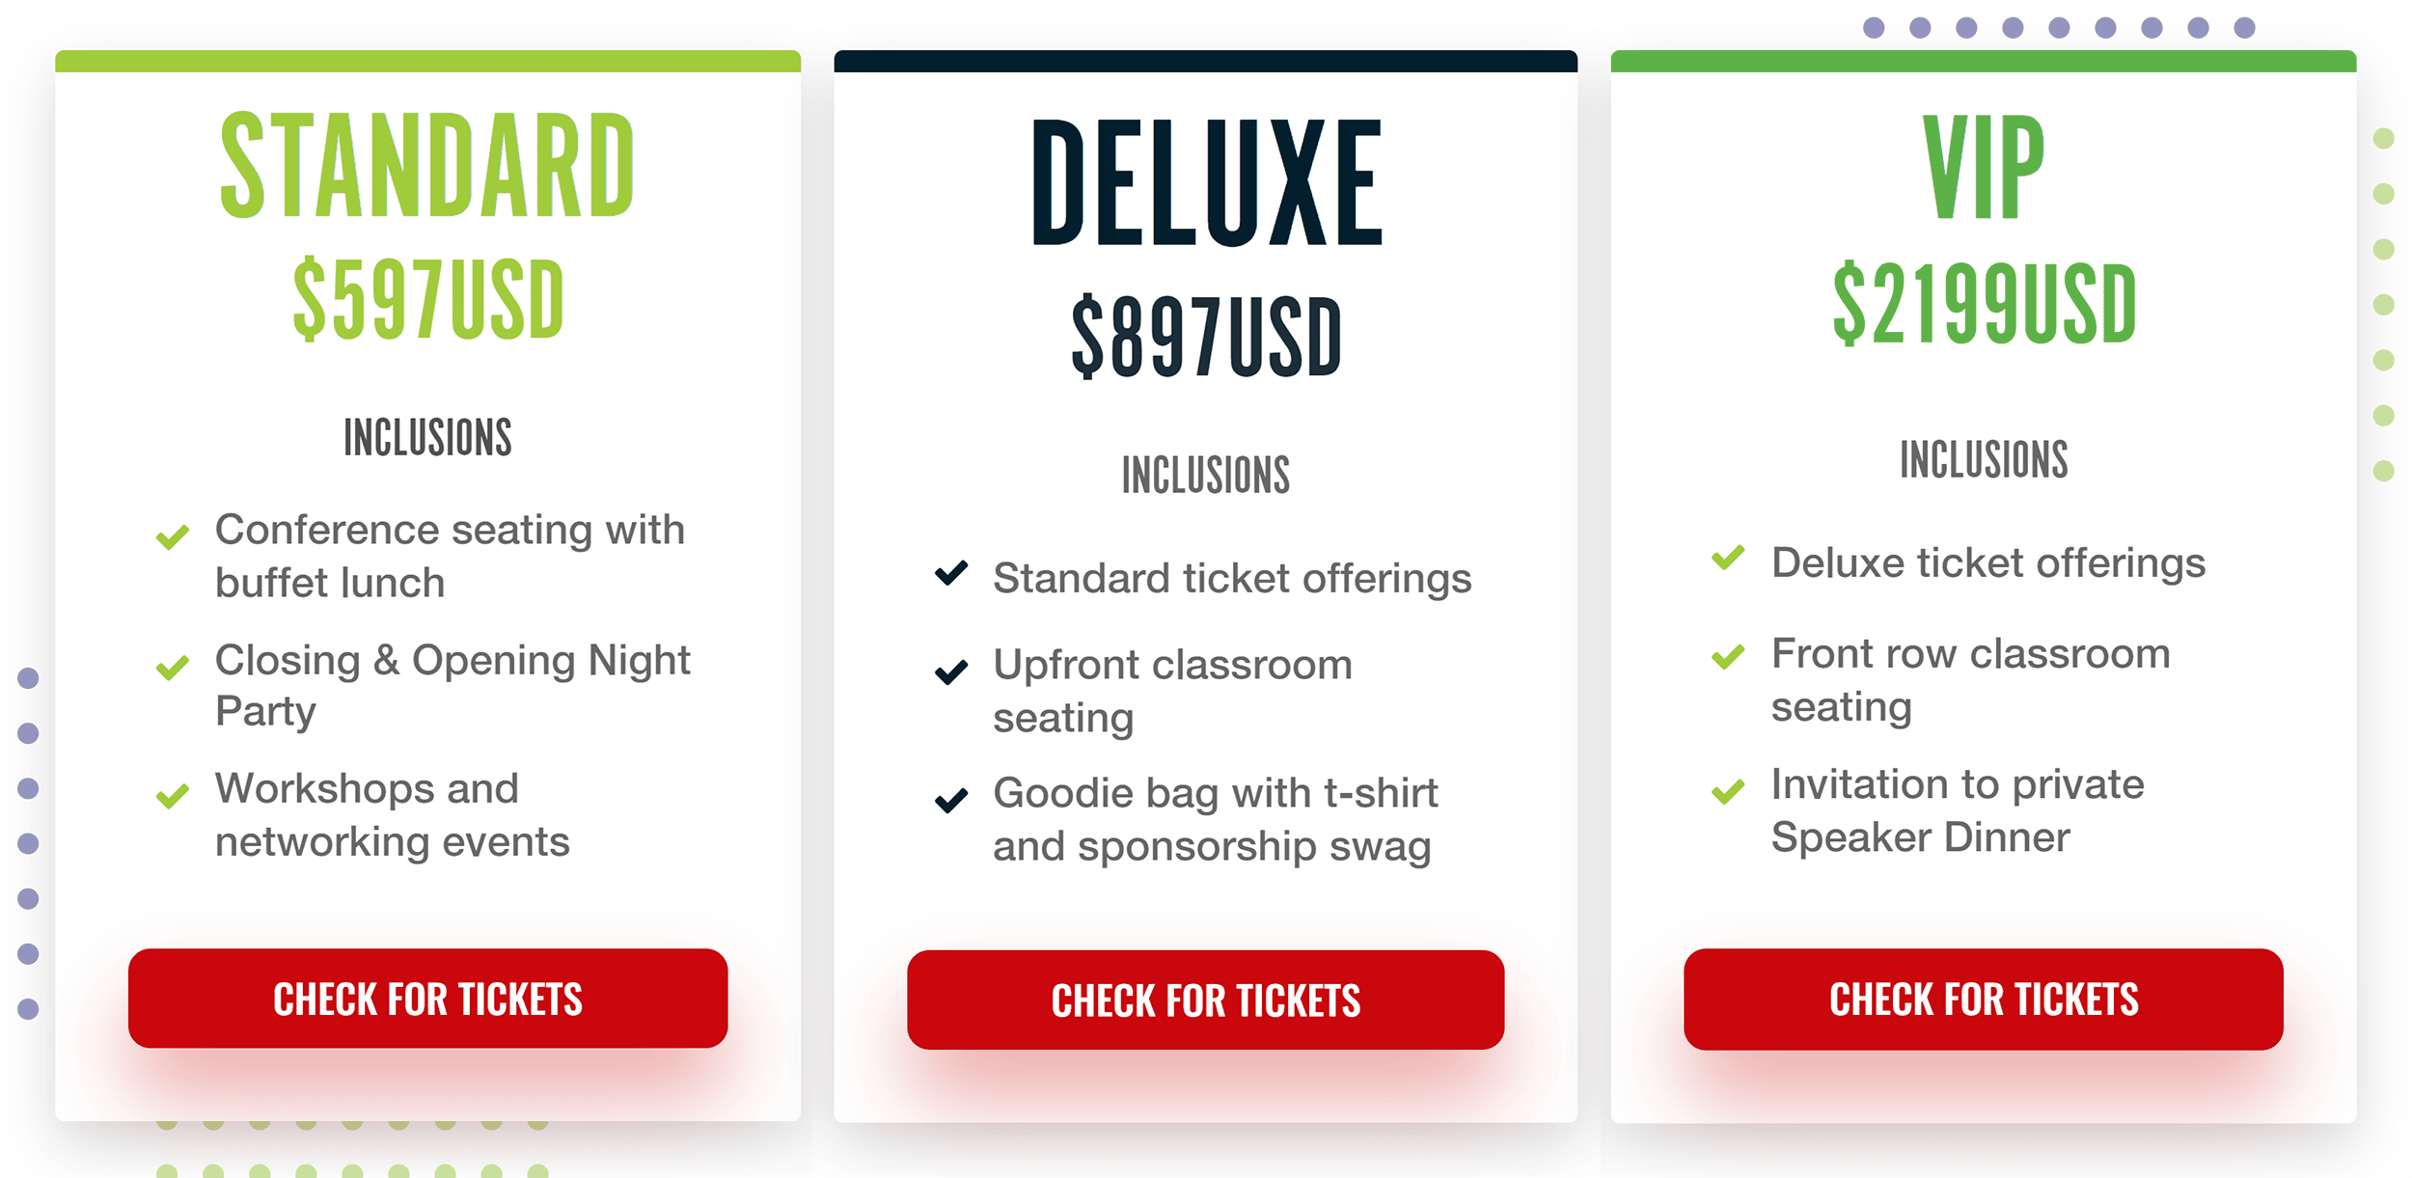Click the checkmark beside Standard ticket offerings

tap(949, 576)
